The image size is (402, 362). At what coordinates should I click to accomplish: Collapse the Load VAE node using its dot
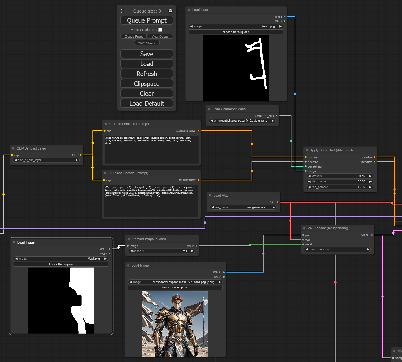pyautogui.click(x=210, y=195)
